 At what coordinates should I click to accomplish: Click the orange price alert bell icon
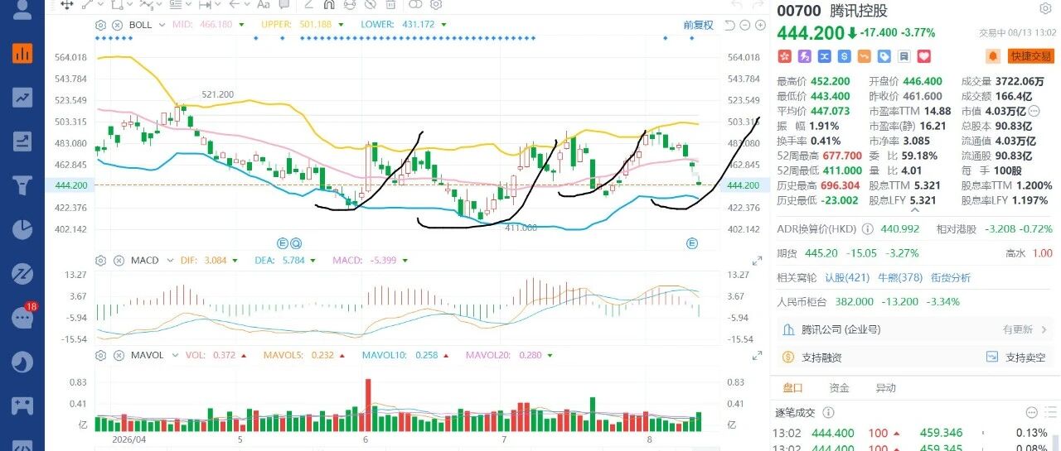pyautogui.click(x=992, y=56)
